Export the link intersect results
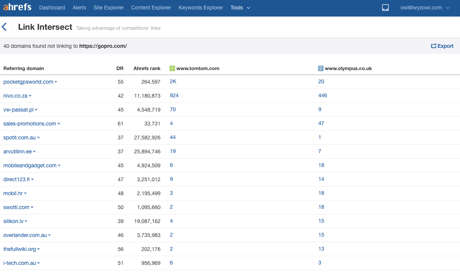 (x=442, y=46)
